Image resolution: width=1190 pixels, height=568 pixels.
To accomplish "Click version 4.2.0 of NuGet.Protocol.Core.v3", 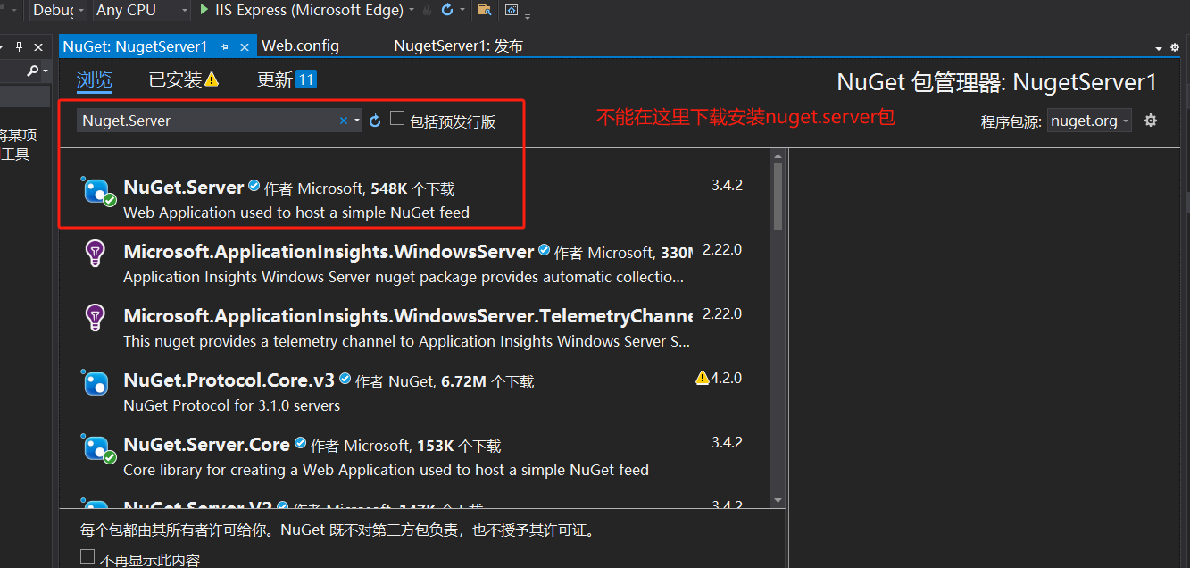I will [x=726, y=378].
